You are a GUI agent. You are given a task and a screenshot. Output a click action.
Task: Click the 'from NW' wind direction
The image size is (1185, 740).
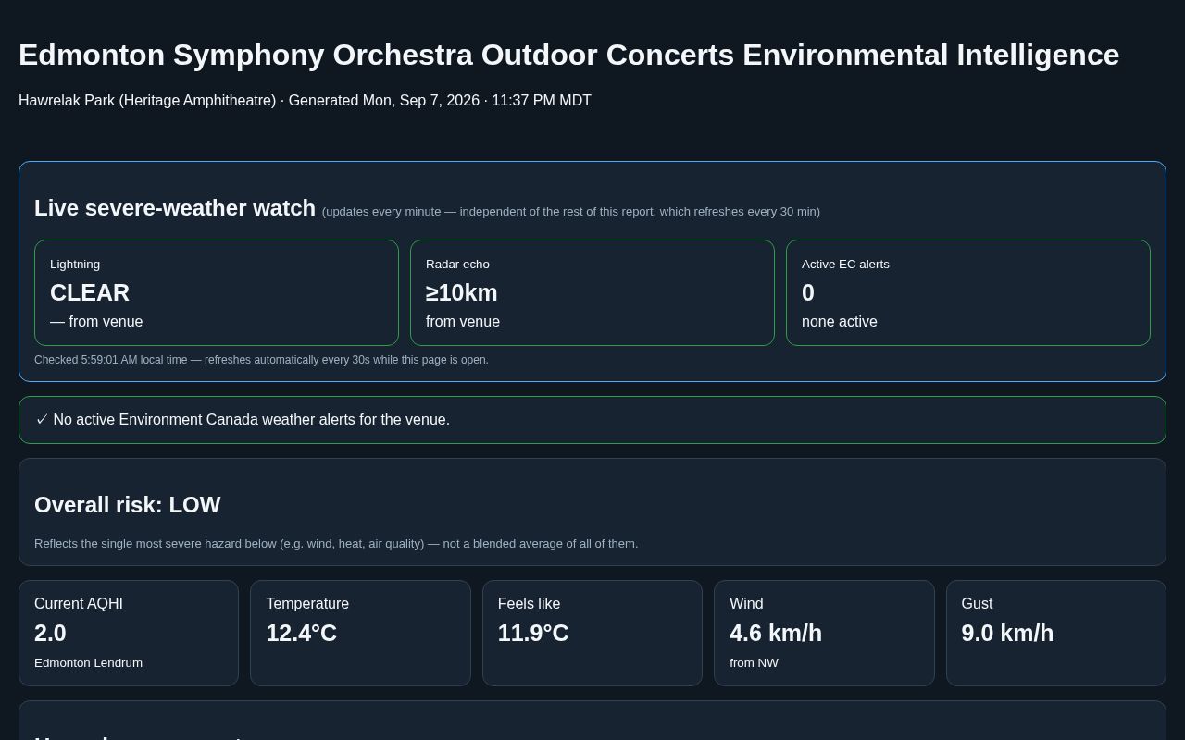click(x=754, y=663)
